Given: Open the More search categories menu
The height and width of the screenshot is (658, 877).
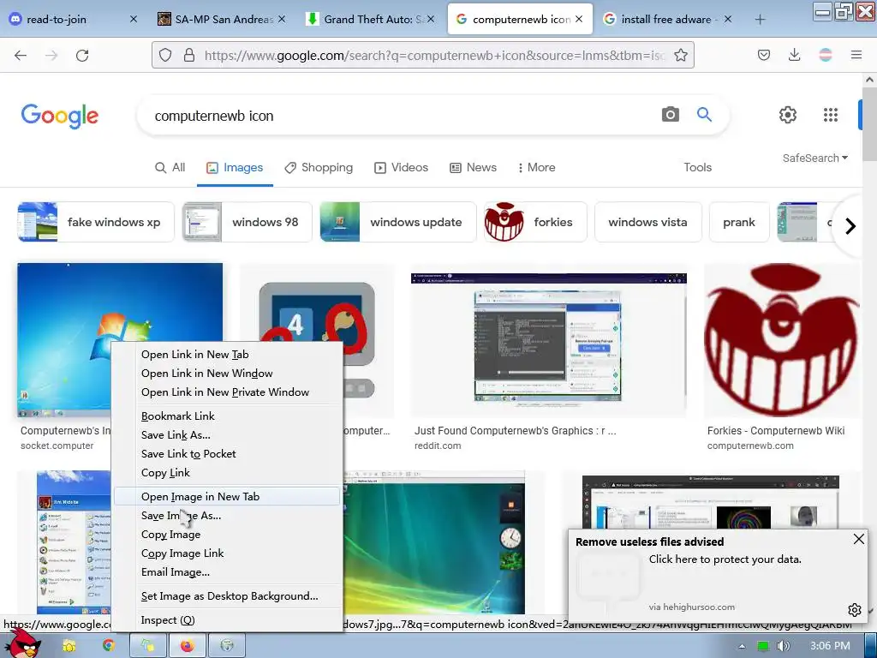Looking at the screenshot, I should click(x=536, y=167).
